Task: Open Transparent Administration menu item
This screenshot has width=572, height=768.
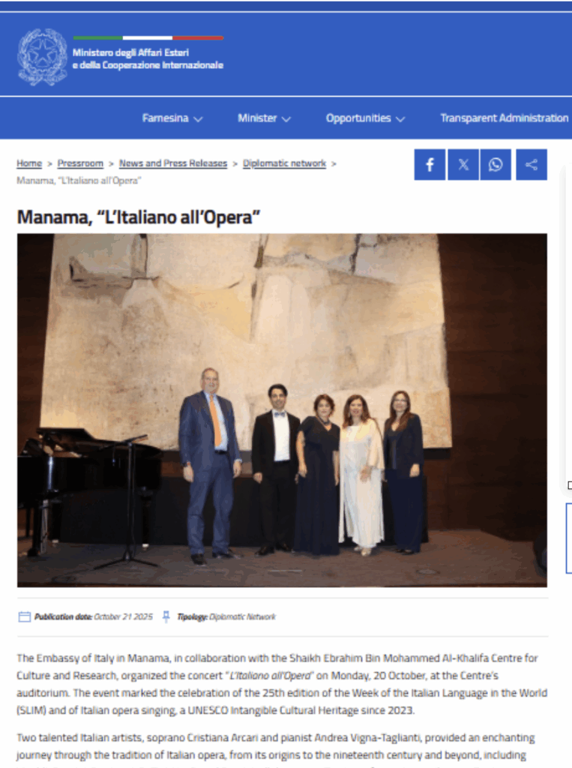Action: tap(505, 118)
